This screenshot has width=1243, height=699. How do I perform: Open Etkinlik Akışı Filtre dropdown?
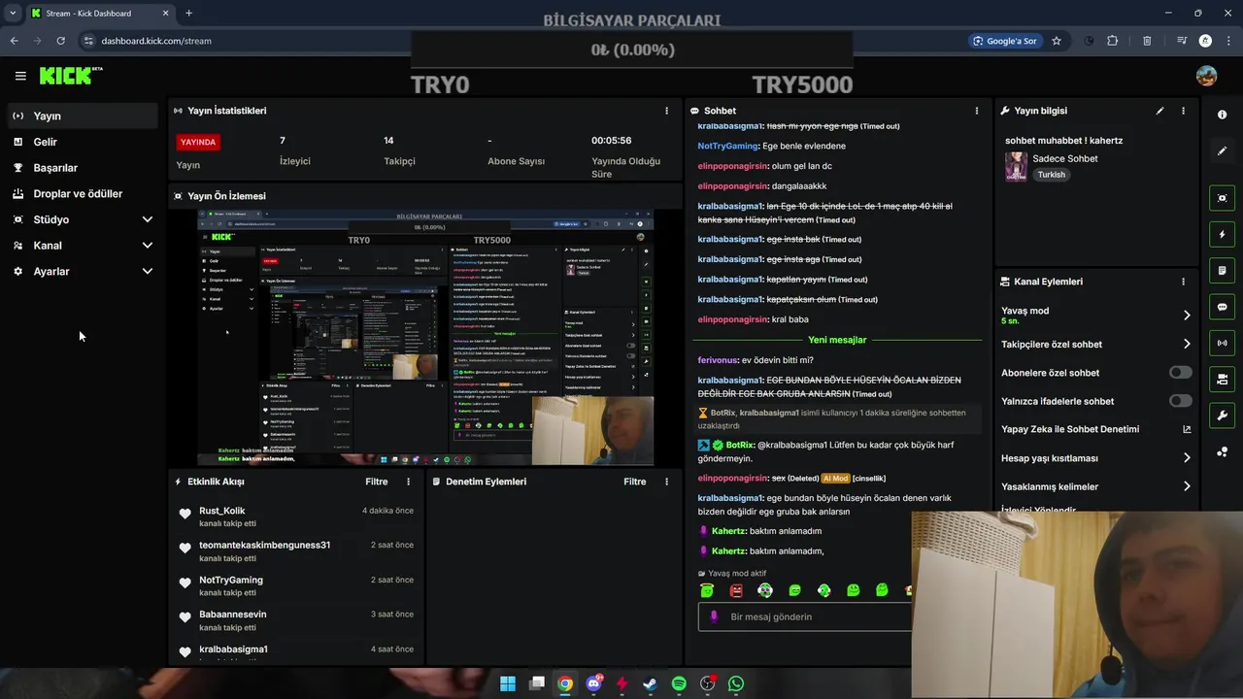pyautogui.click(x=376, y=482)
